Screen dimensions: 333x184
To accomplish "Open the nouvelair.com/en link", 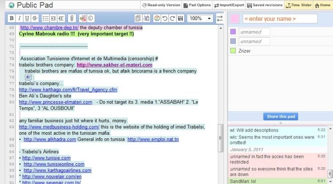I will click(x=52, y=176).
